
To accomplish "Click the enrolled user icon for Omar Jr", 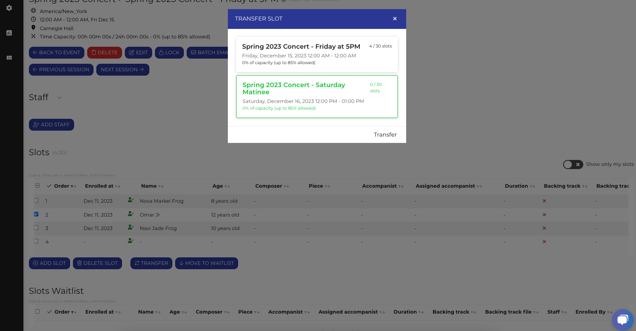I will tap(131, 214).
